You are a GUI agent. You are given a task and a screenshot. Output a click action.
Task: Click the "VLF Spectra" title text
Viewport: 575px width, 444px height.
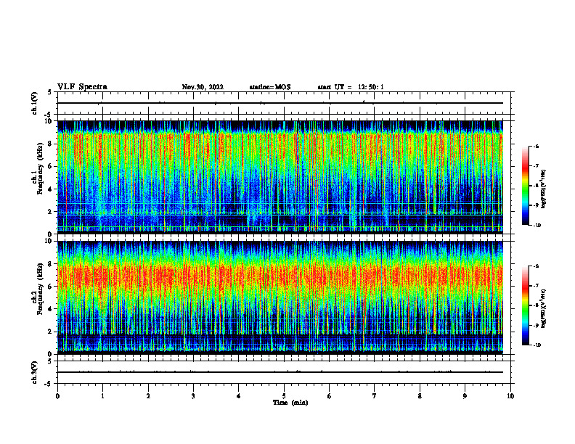coord(82,87)
